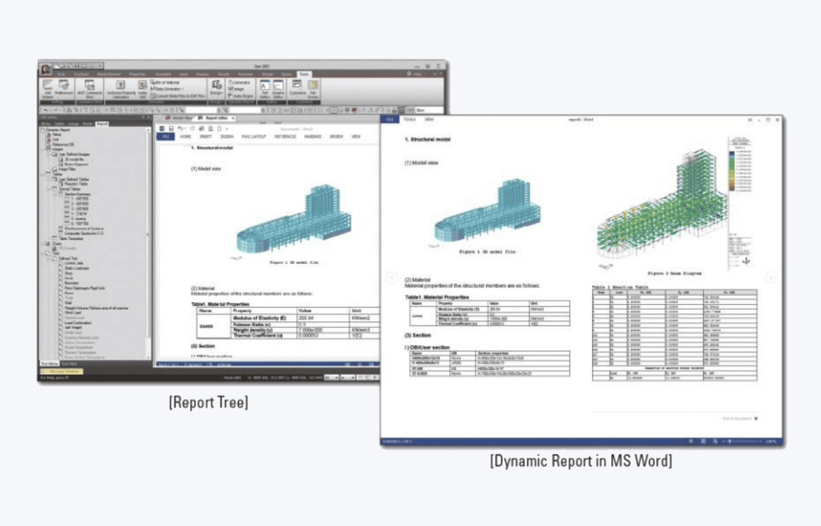This screenshot has width=821, height=526.
Task: Go to next page in Word reader
Action: coord(771,278)
